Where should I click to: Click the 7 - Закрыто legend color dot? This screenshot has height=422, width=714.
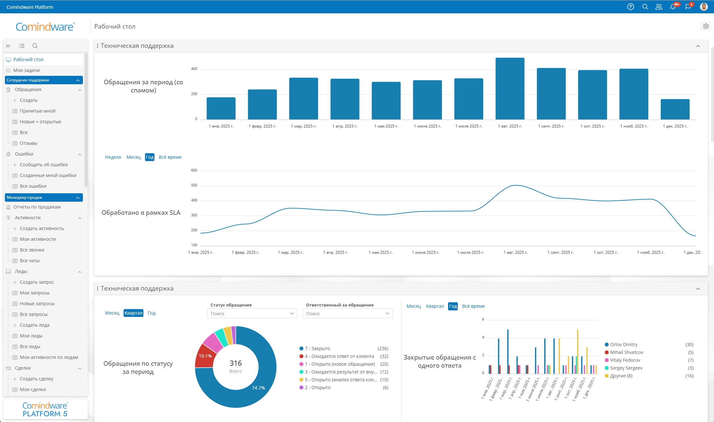(301, 348)
